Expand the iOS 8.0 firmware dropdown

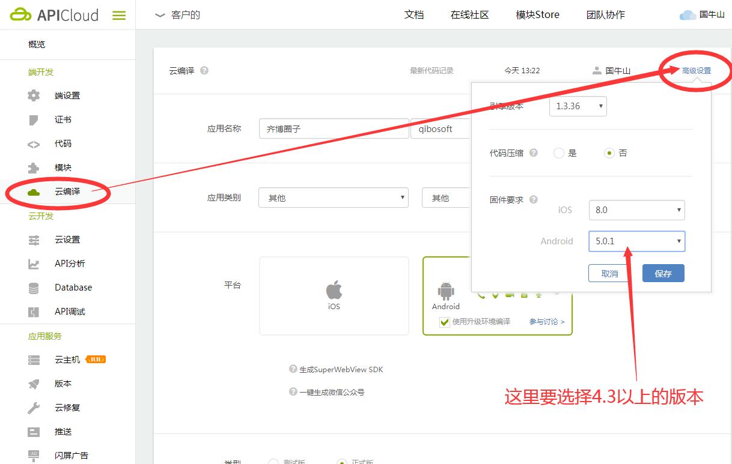[x=636, y=210]
